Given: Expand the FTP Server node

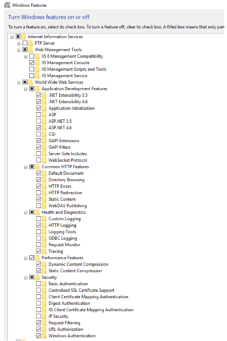Looking at the screenshot, I should tap(19, 43).
